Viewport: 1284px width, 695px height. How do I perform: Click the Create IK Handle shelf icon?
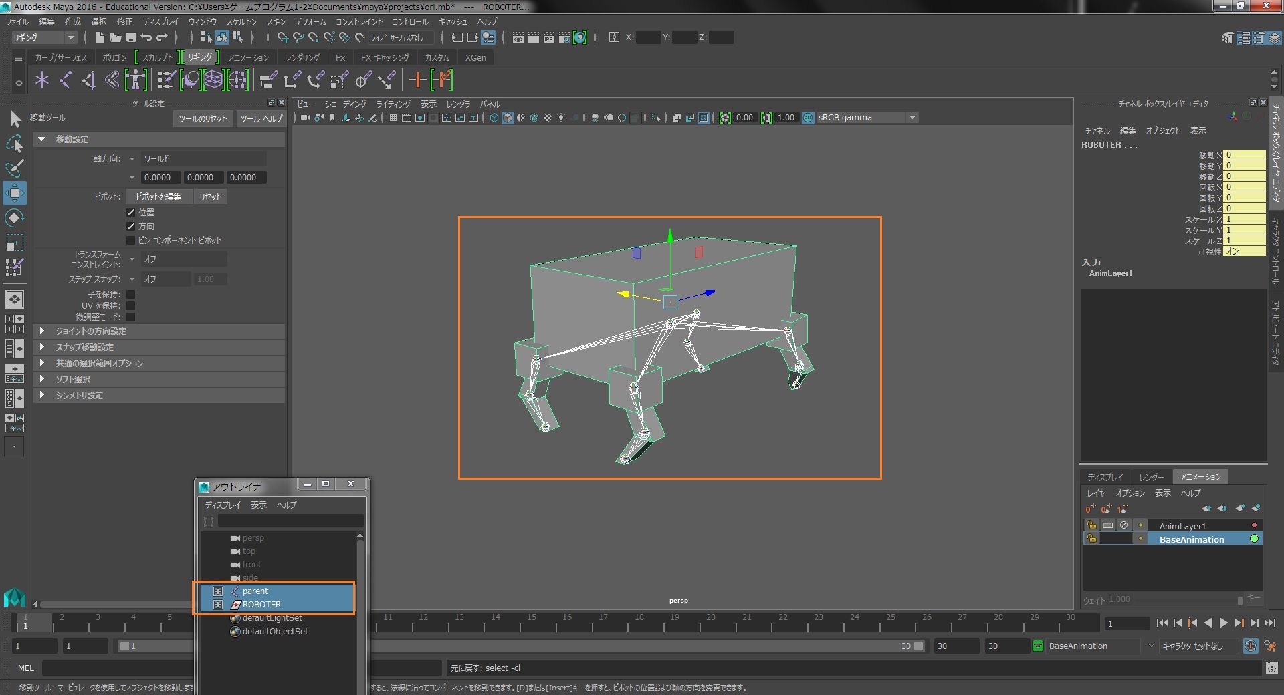click(89, 80)
